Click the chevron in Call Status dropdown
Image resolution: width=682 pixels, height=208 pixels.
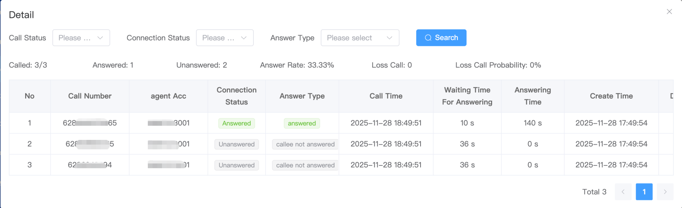(100, 38)
